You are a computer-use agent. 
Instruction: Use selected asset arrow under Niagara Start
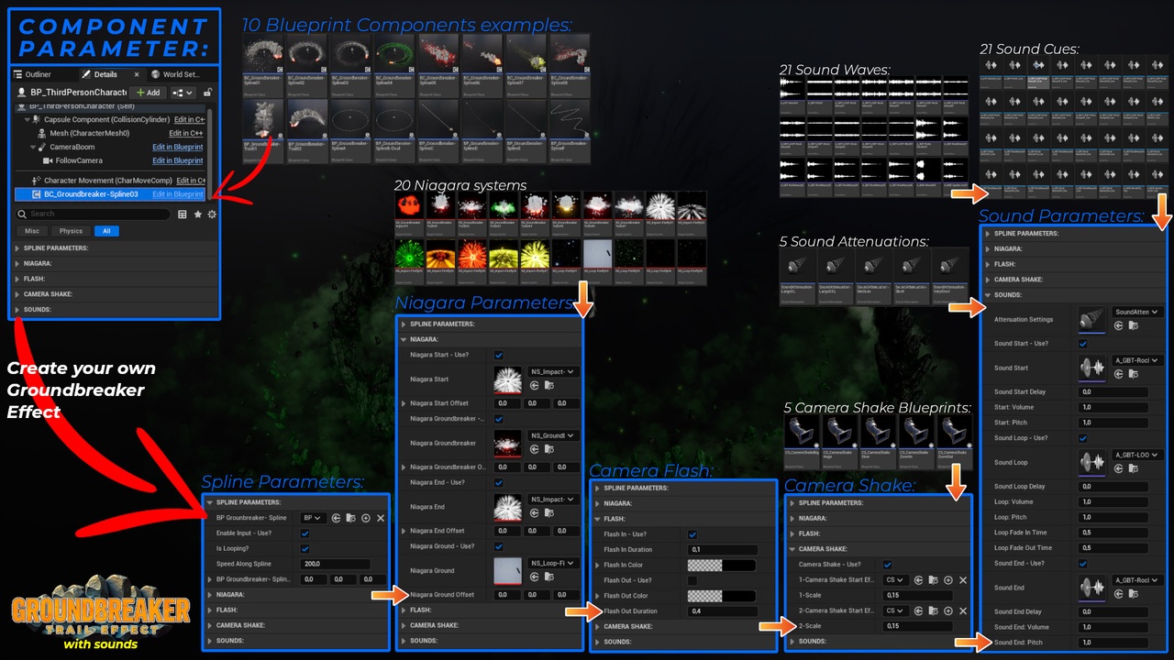click(535, 386)
